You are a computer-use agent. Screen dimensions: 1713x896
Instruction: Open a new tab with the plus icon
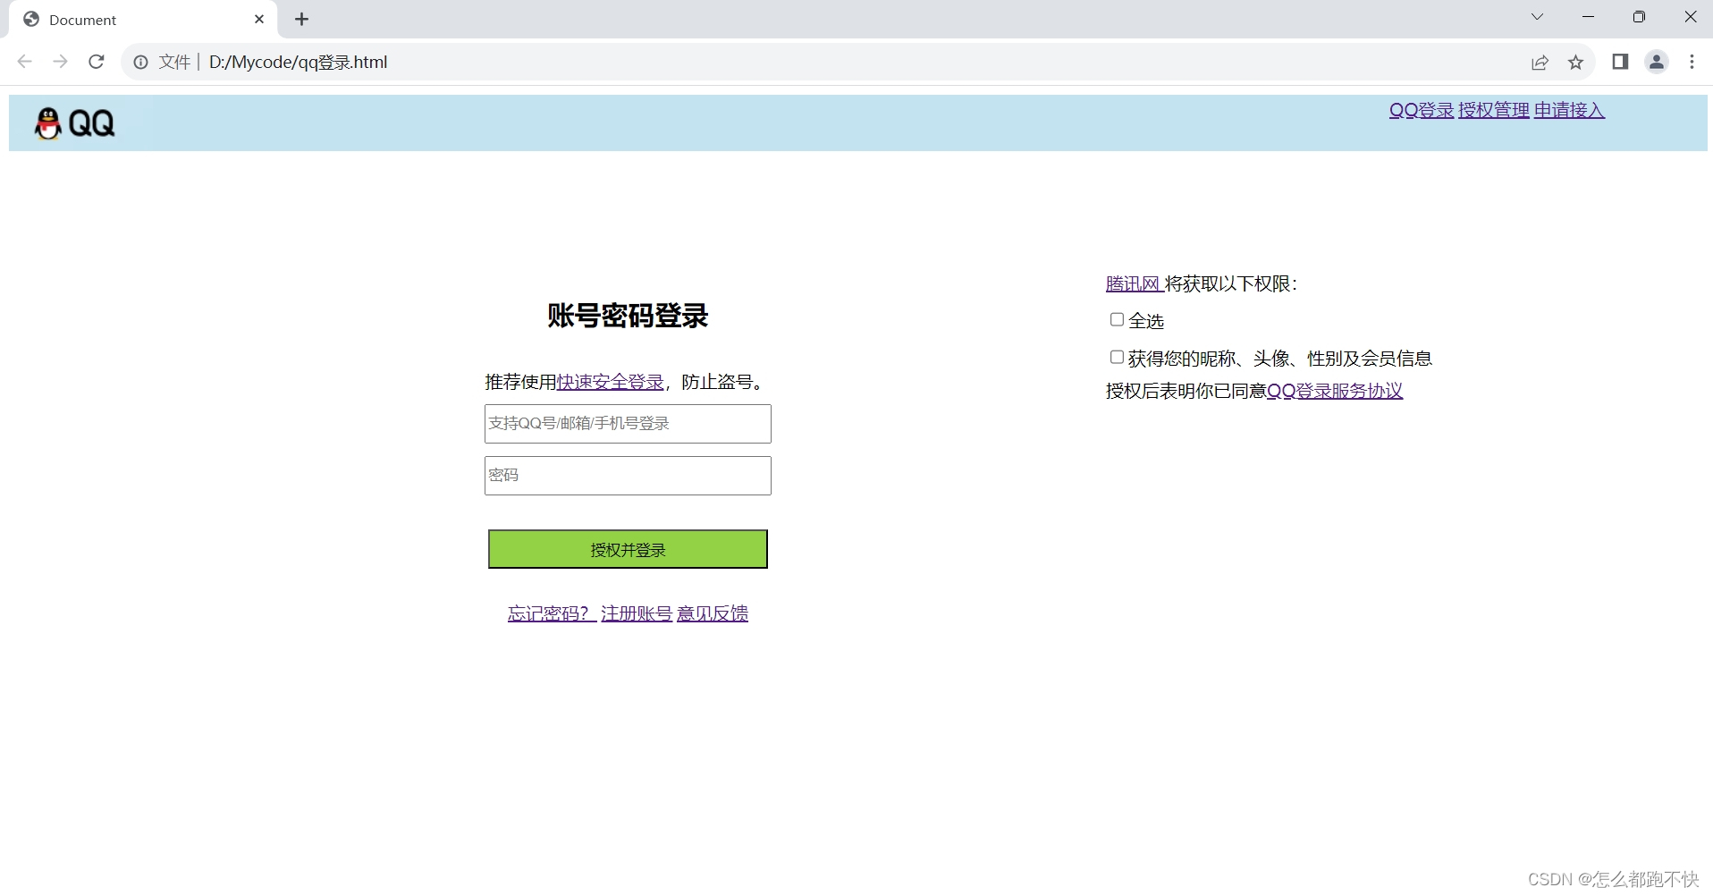click(x=302, y=19)
